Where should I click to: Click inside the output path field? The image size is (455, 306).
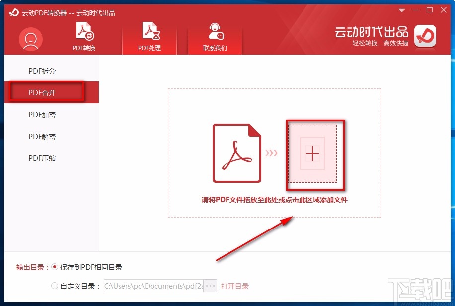click(x=154, y=286)
